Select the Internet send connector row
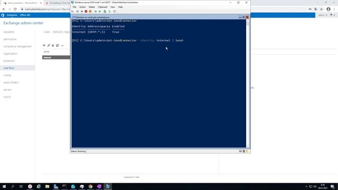Image resolution: width=338 pixels, height=190 pixels. coord(56,58)
